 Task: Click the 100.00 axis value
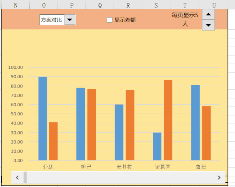(15, 67)
